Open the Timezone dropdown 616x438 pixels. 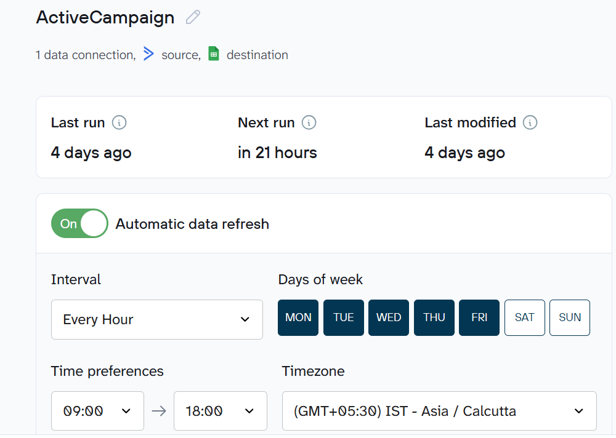[x=439, y=411]
